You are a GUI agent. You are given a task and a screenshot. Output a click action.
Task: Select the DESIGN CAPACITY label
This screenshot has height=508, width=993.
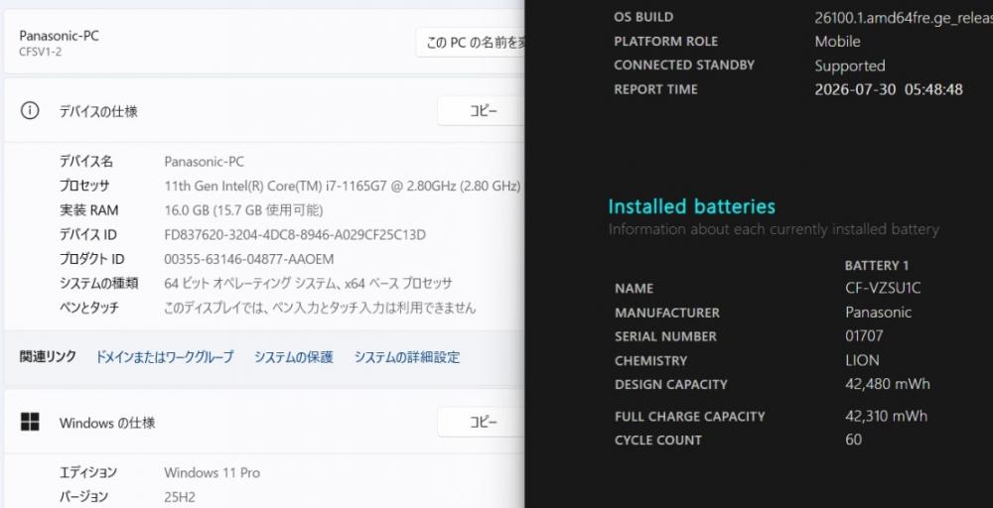(670, 385)
